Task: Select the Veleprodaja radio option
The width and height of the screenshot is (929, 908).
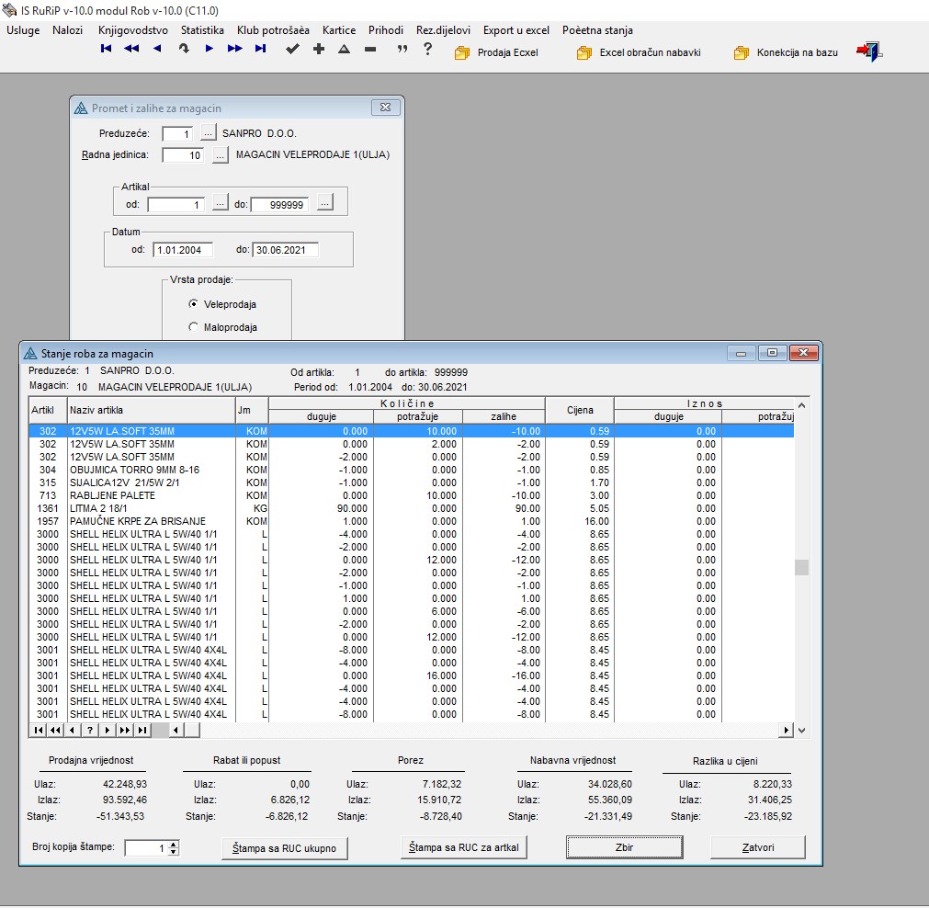Action: tap(193, 304)
